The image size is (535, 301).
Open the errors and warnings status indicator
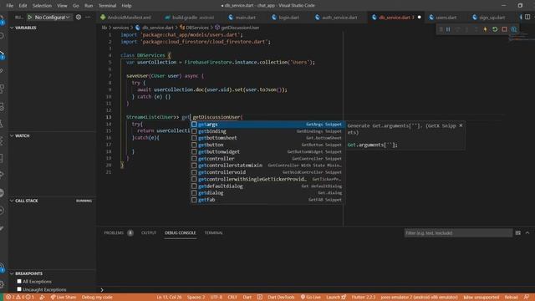tap(20, 298)
